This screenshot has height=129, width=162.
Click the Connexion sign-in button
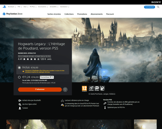pyautogui.click(x=149, y=7)
